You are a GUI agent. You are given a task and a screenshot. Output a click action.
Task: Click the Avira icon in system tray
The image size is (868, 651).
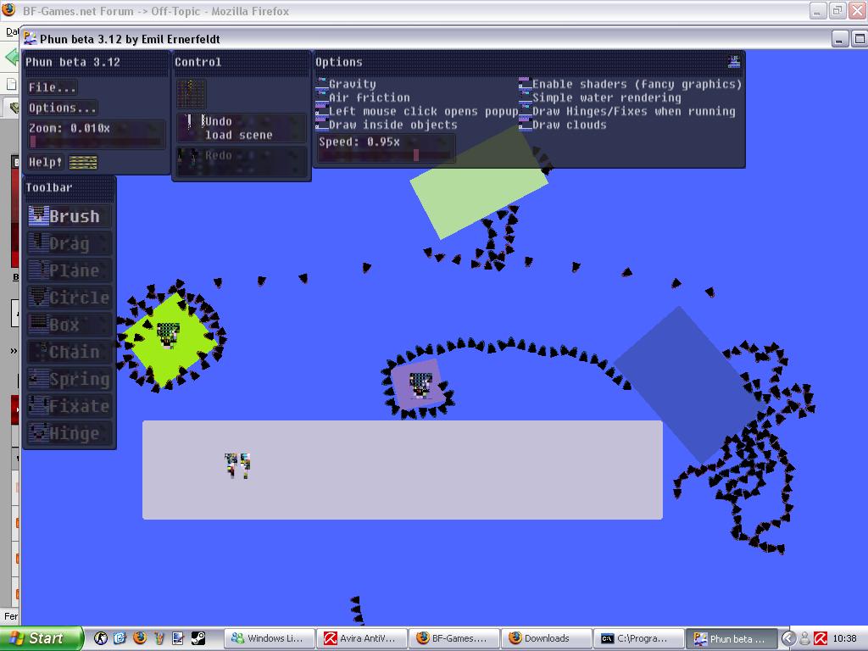tap(821, 638)
